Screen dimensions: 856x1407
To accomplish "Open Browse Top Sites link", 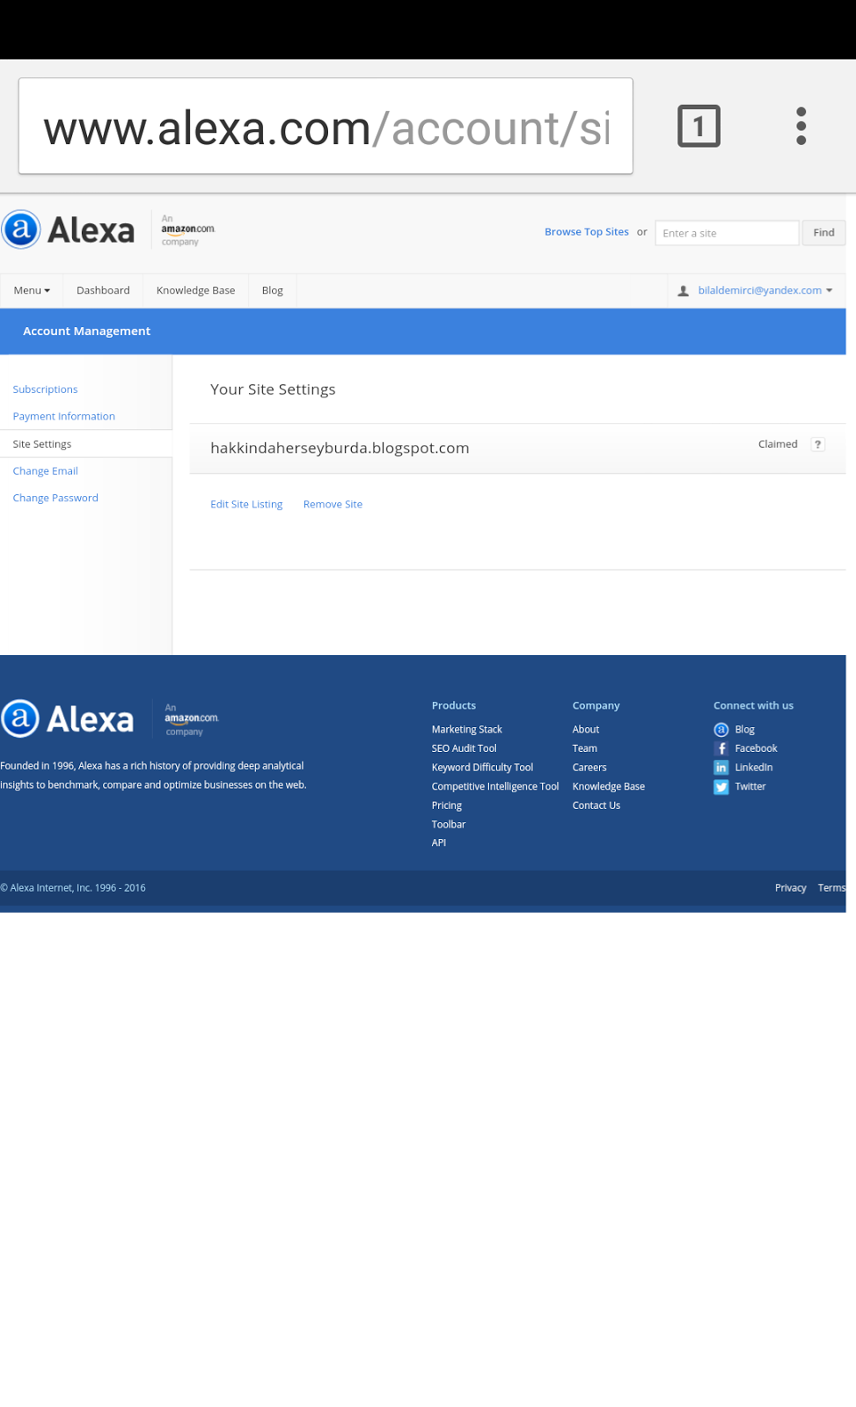I will point(587,232).
